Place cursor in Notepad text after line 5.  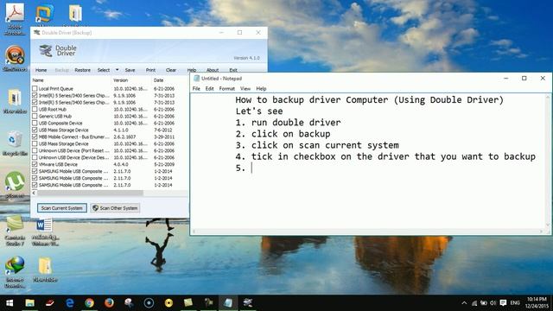[x=251, y=168]
